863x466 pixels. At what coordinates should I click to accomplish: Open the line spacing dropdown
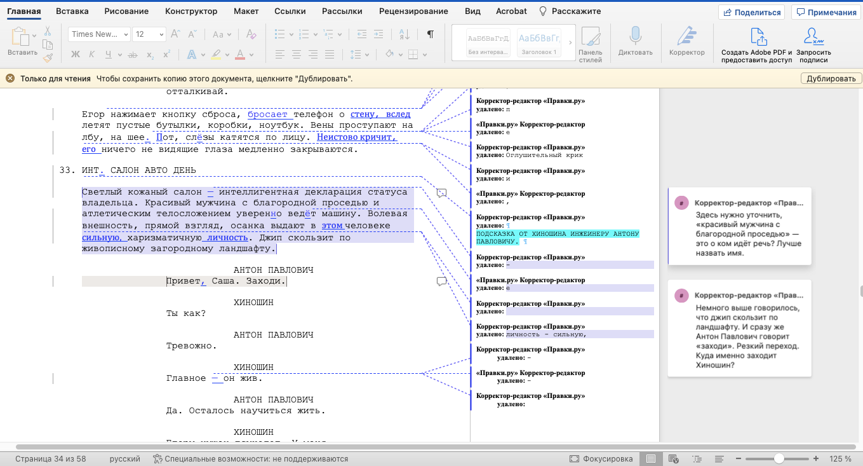point(359,55)
